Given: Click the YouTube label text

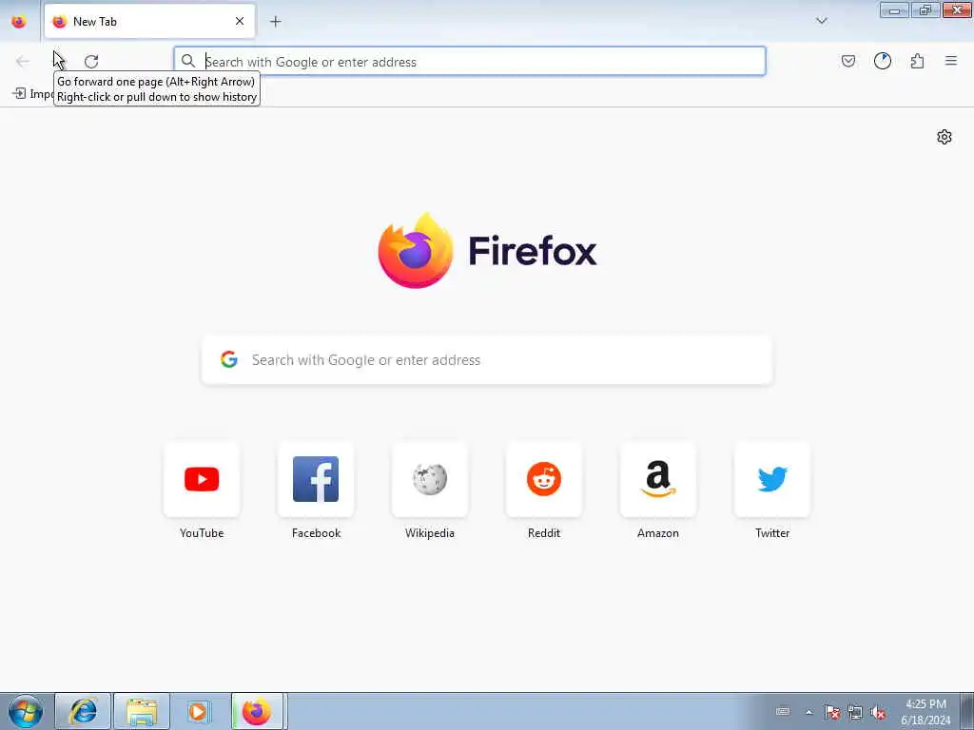Looking at the screenshot, I should (x=202, y=533).
